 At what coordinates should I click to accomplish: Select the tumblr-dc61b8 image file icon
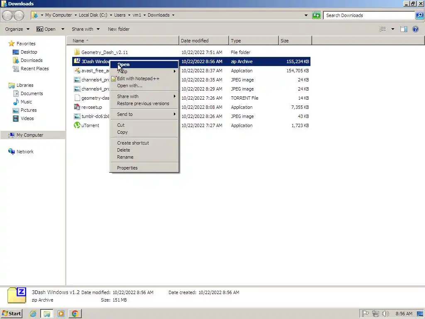pos(77,116)
